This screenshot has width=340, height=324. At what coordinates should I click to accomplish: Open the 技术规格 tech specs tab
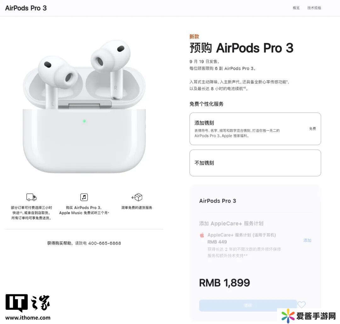coord(314,8)
